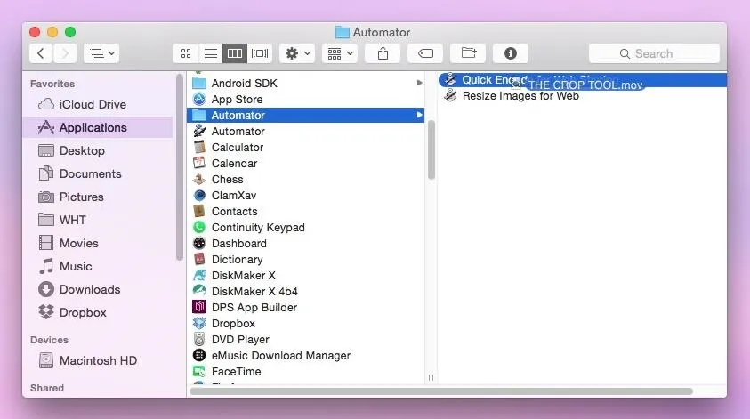Select DiskMaker X 4b4 in the list
750x419 pixels.
pyautogui.click(x=306, y=291)
